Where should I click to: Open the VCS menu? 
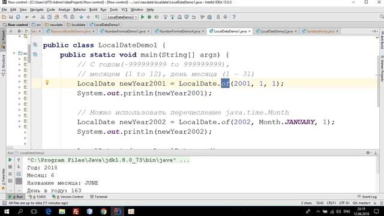point(124,10)
